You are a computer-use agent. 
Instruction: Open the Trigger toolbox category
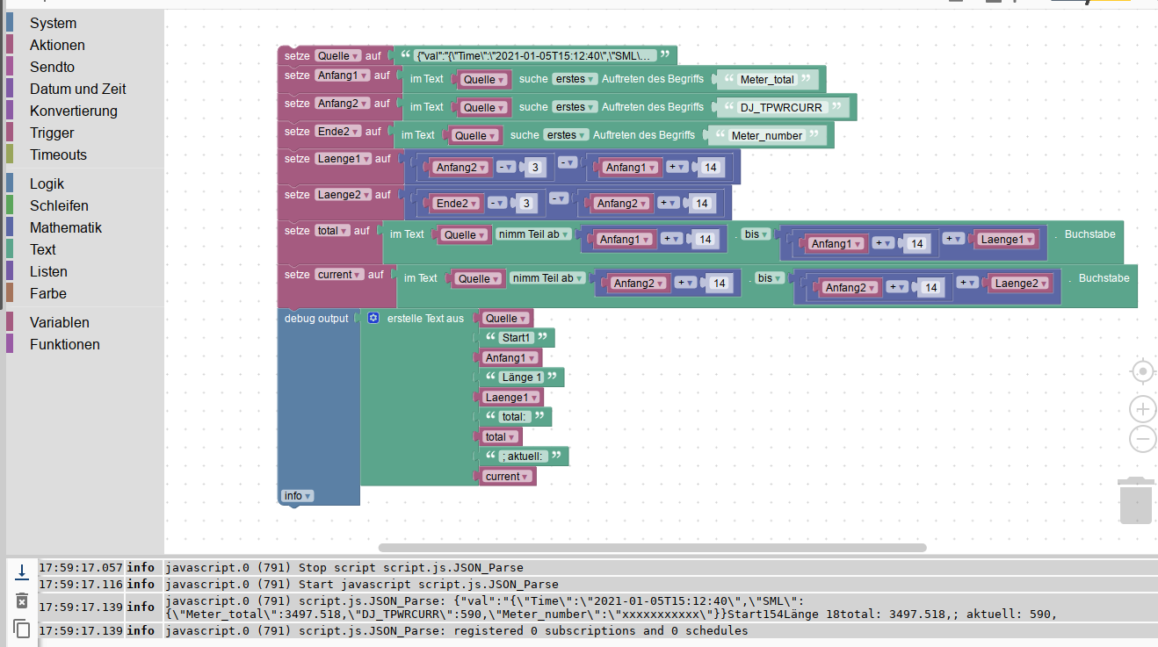(52, 133)
